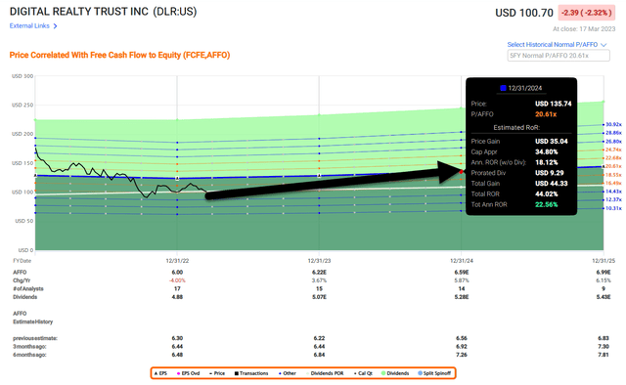
Task: Click the Transactions legend square icon
Action: 237,373
